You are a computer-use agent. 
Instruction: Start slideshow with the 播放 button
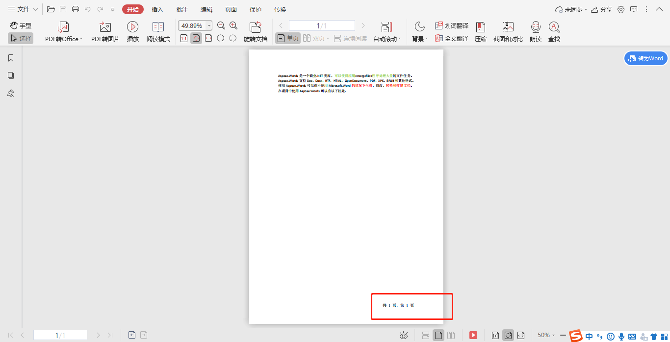pyautogui.click(x=132, y=32)
